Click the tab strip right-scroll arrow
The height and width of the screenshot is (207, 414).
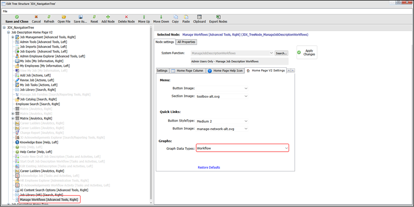pos(293,71)
